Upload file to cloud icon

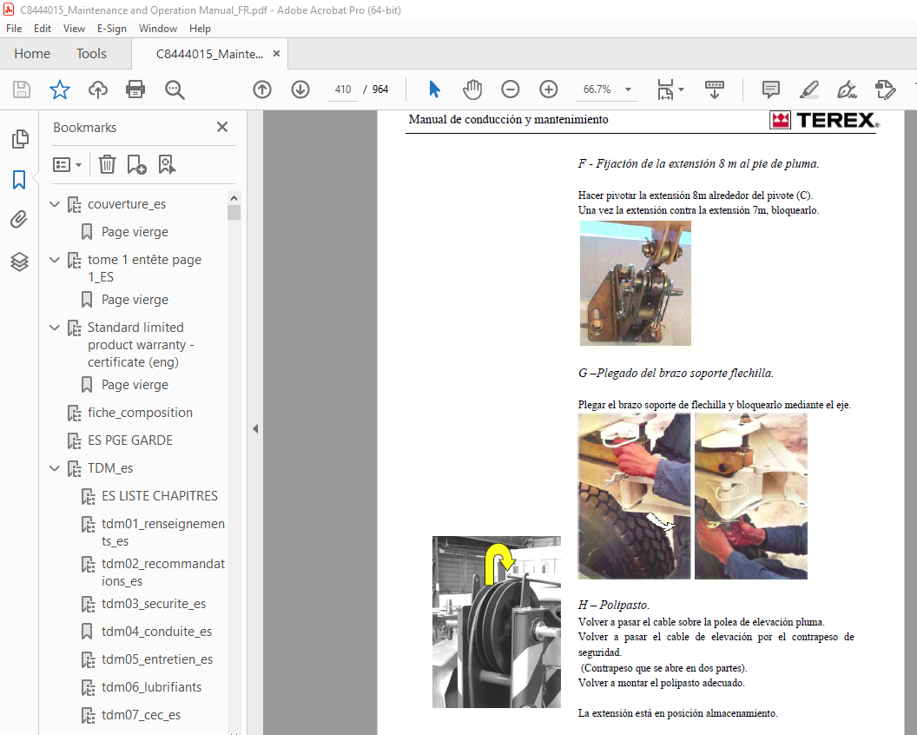[x=97, y=89]
